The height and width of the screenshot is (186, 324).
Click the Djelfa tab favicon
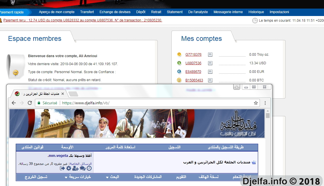pos(17,94)
